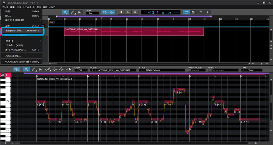273x145 pixels.
Task: Toggle the musical editor panel icon
Action: (x=187, y=12)
